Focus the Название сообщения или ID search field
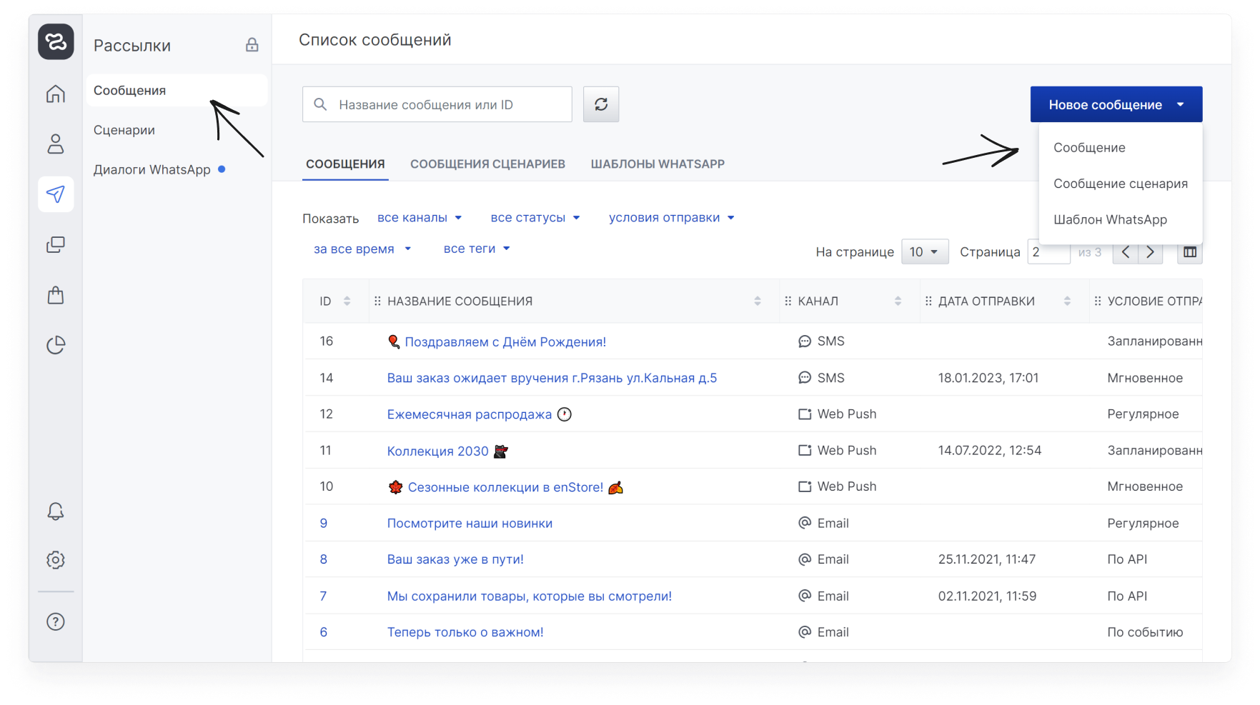The height and width of the screenshot is (705, 1260). point(437,104)
